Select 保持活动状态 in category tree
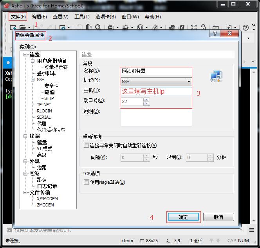The height and width of the screenshot is (248, 260). tap(51, 130)
